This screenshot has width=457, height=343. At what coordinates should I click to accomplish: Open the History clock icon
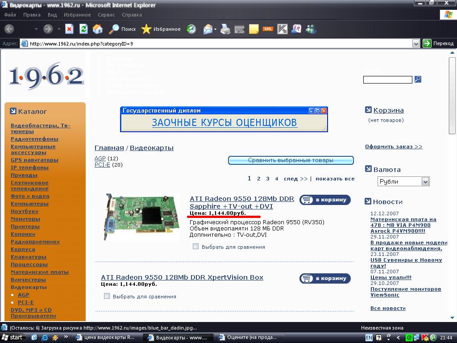[191, 29]
